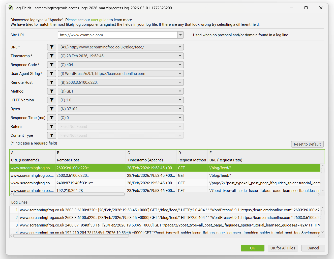The height and width of the screenshot is (259, 334).
Task: Select log line number 2
Action: [165, 218]
